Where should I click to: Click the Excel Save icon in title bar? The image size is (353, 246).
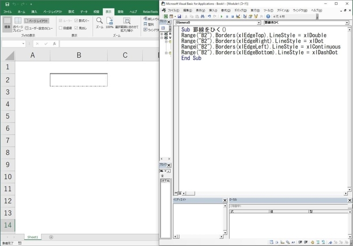click(x=7, y=4)
